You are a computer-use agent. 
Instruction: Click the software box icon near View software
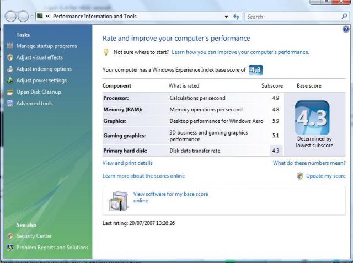[x=119, y=201]
